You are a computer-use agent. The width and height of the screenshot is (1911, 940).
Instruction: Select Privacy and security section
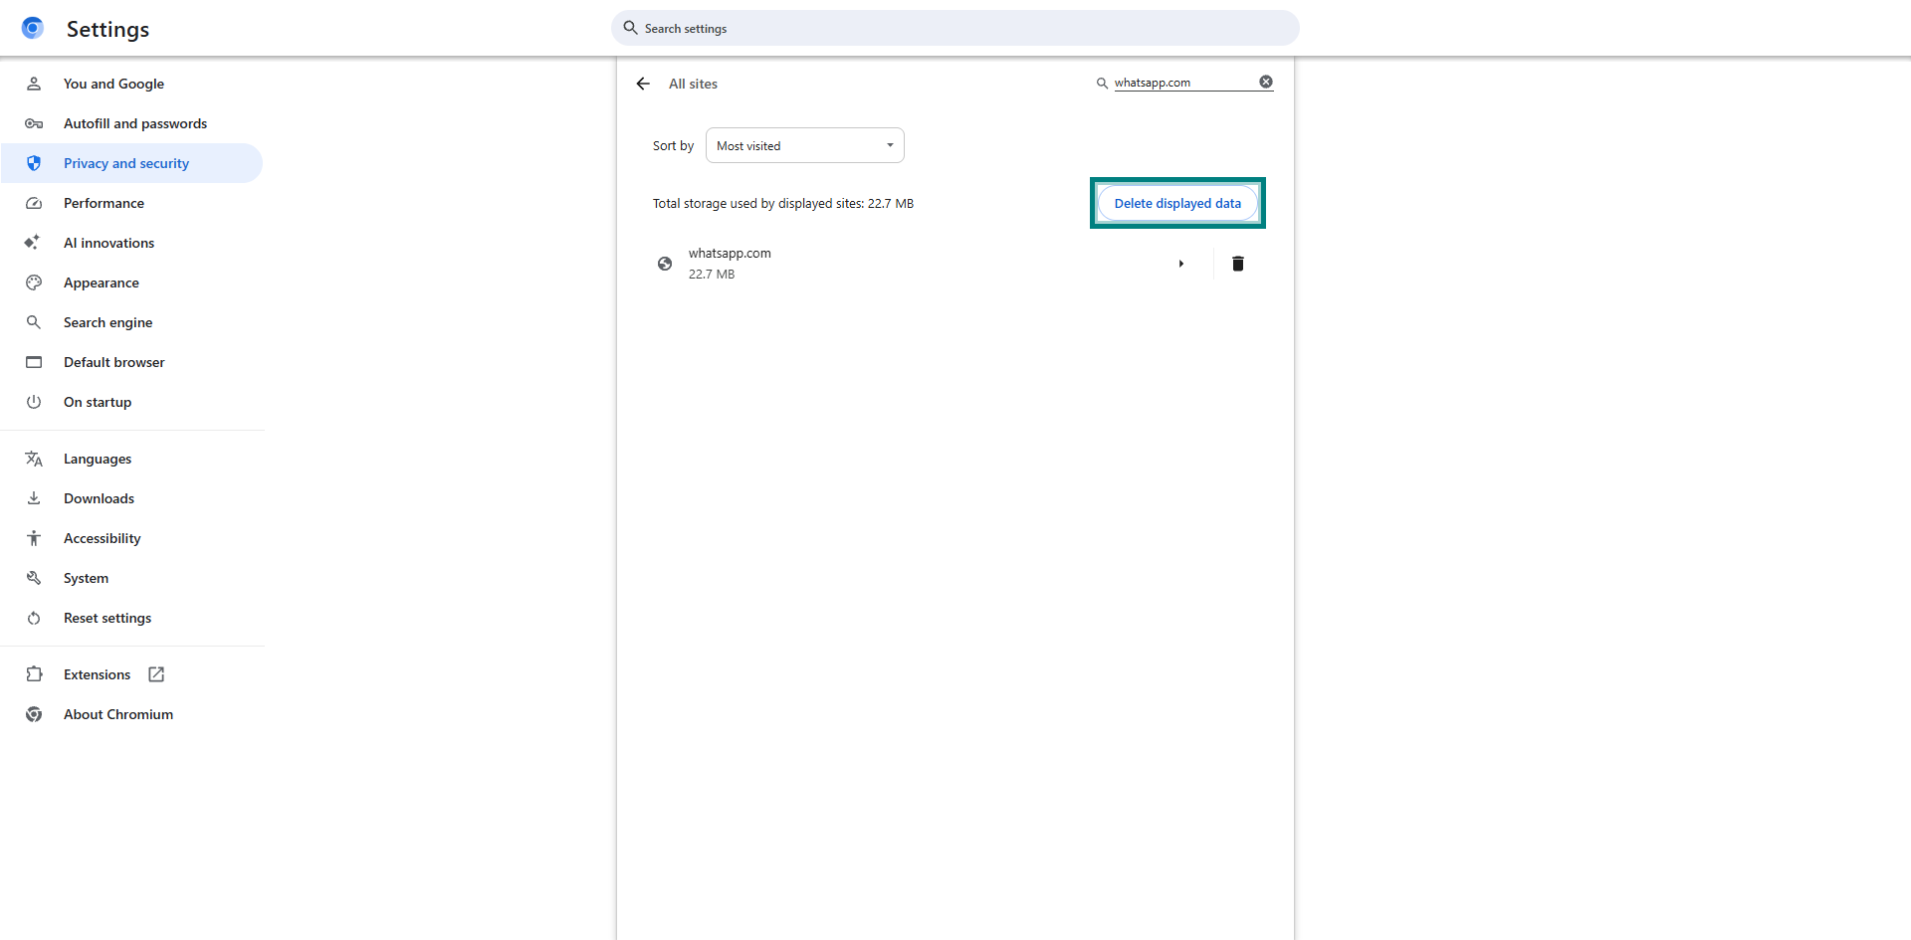click(x=131, y=163)
